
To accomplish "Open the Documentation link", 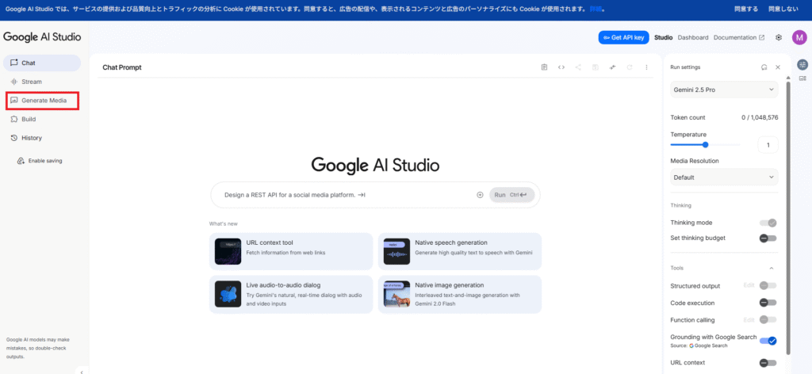I will 738,37.
